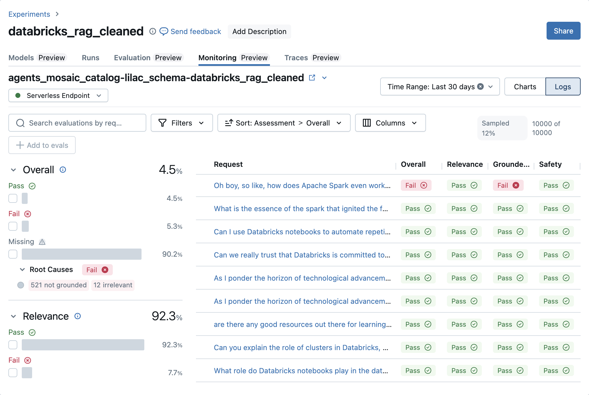This screenshot has height=395, width=589.
Task: Open request 'Can we really trust that Databricks'
Action: (x=302, y=255)
